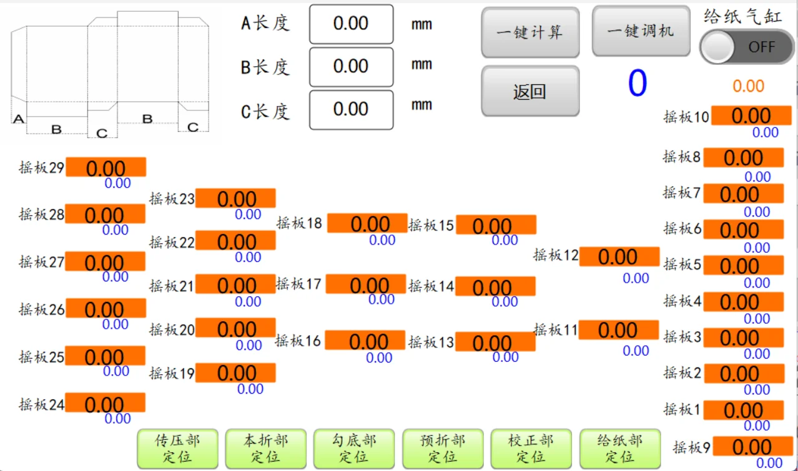
Task: Edit the 摇板23 orange value field
Action: click(236, 198)
